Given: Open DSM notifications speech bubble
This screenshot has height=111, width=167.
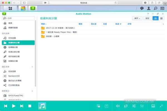Looking at the screenshot, I should click(x=142, y=8).
